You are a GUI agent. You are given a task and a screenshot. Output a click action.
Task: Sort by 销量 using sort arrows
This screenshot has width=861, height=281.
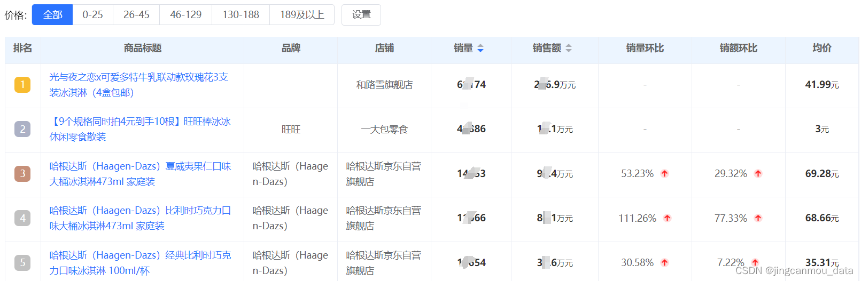pyautogui.click(x=480, y=49)
